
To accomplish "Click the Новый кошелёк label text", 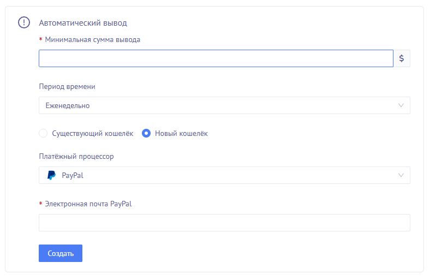I will pyautogui.click(x=181, y=133).
